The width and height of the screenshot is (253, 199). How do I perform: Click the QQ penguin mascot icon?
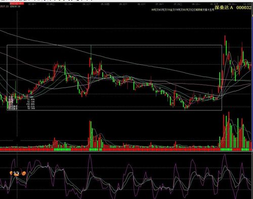[18, 172]
